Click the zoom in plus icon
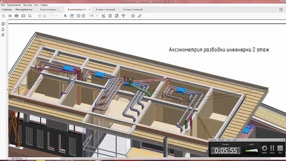Screen dimensions: 286x161 point(84,16)
